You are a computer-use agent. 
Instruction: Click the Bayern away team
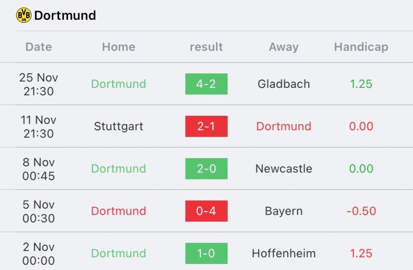284,211
